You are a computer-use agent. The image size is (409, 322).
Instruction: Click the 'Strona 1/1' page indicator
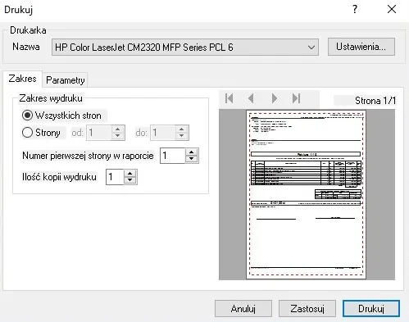[375, 101]
